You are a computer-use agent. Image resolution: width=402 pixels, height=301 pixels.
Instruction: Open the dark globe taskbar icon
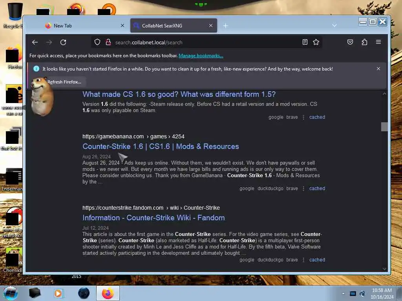[84, 293]
